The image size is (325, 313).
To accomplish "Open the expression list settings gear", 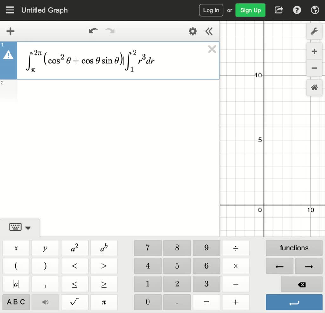I will (193, 31).
